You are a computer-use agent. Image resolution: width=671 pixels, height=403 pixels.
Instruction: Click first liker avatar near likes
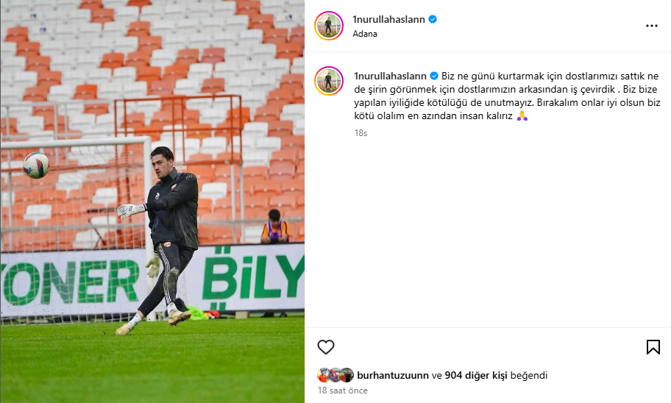coord(324,375)
